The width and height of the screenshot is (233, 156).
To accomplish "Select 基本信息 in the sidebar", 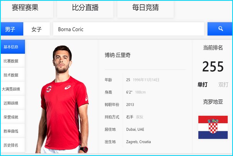I will [x=13, y=47].
